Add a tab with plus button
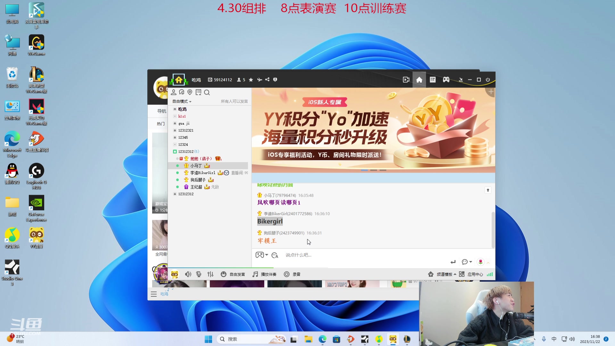This screenshot has width=615, height=346. [491, 92]
